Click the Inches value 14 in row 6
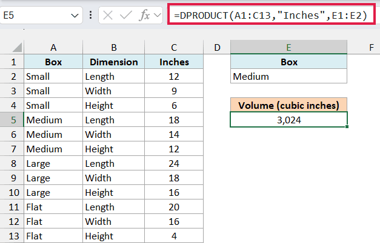 pos(174,134)
